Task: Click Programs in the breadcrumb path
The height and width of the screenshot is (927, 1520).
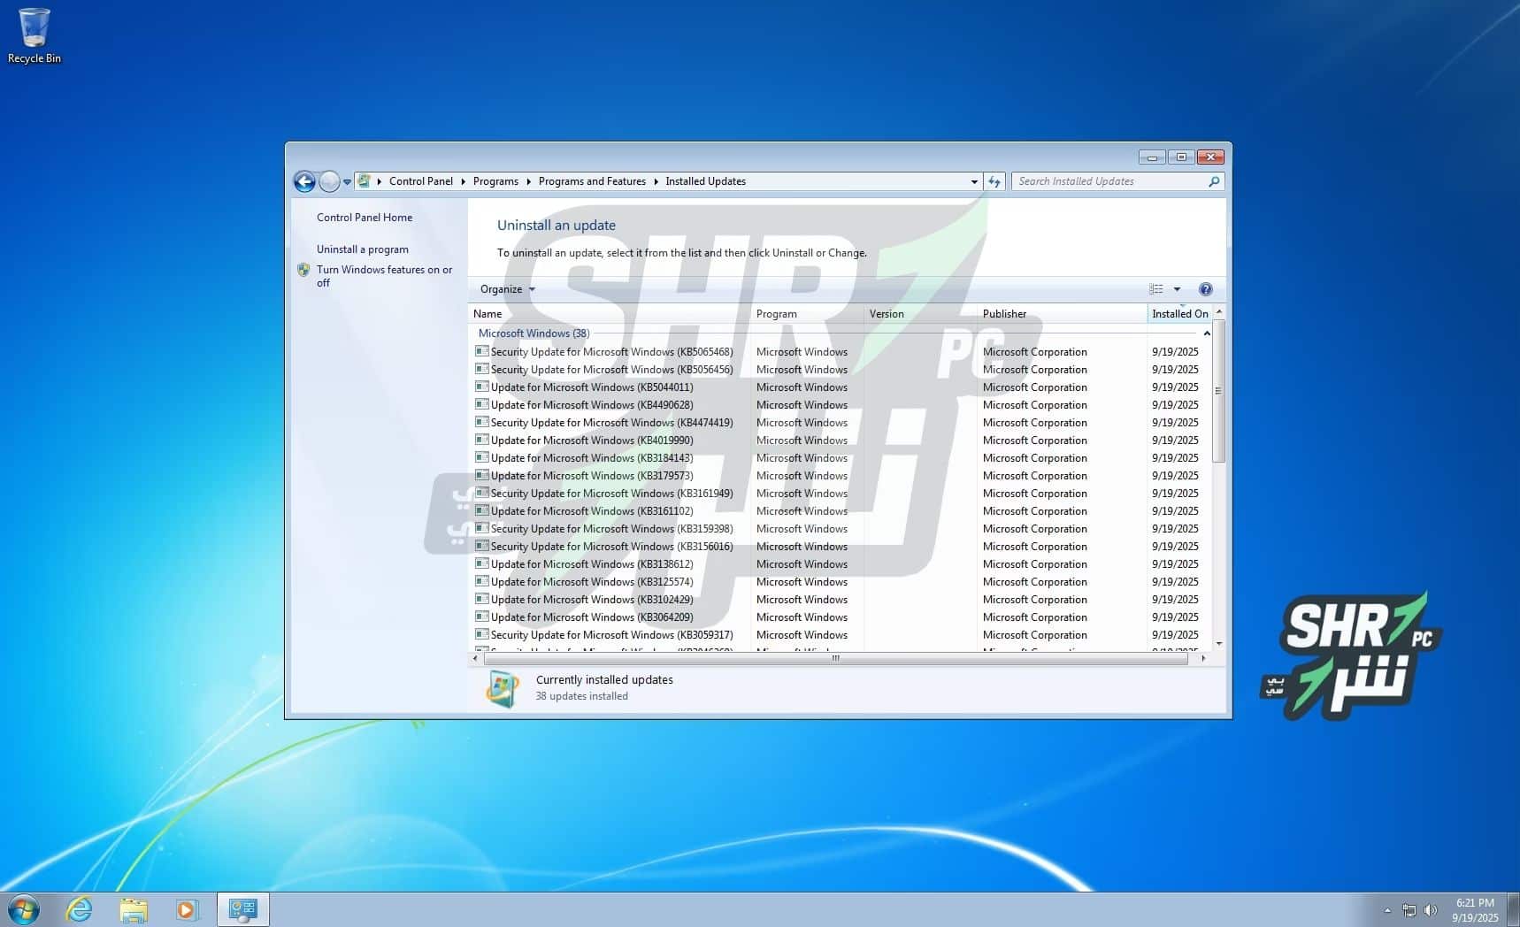Action: (x=495, y=181)
